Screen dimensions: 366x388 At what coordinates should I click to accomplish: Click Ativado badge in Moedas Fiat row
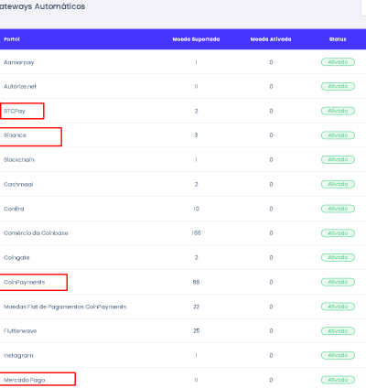[x=338, y=307]
